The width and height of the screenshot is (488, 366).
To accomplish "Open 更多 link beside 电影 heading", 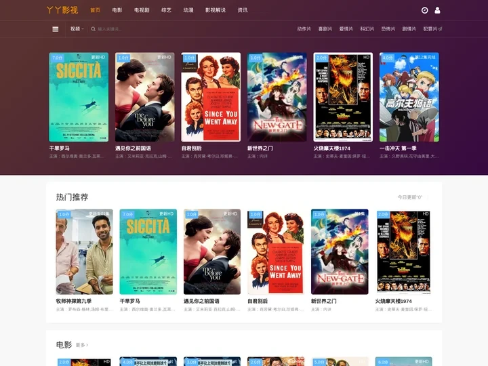I will coord(82,345).
